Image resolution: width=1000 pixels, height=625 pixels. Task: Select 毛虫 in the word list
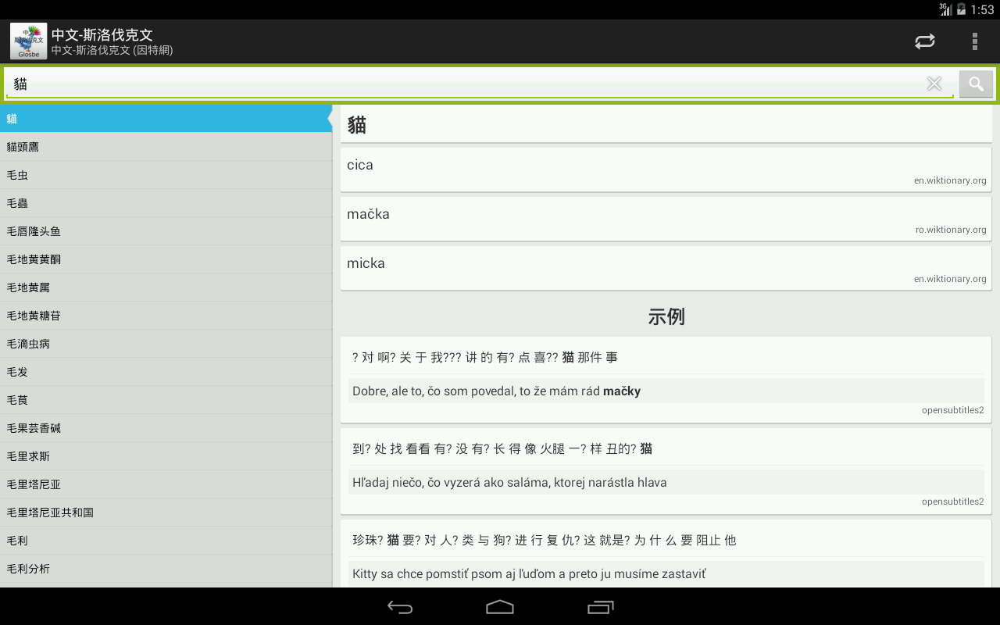166,175
